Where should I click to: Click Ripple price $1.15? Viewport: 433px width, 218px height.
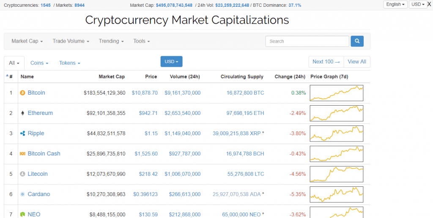pyautogui.click(x=151, y=134)
